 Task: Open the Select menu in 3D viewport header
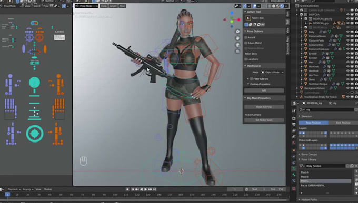click(x=113, y=6)
